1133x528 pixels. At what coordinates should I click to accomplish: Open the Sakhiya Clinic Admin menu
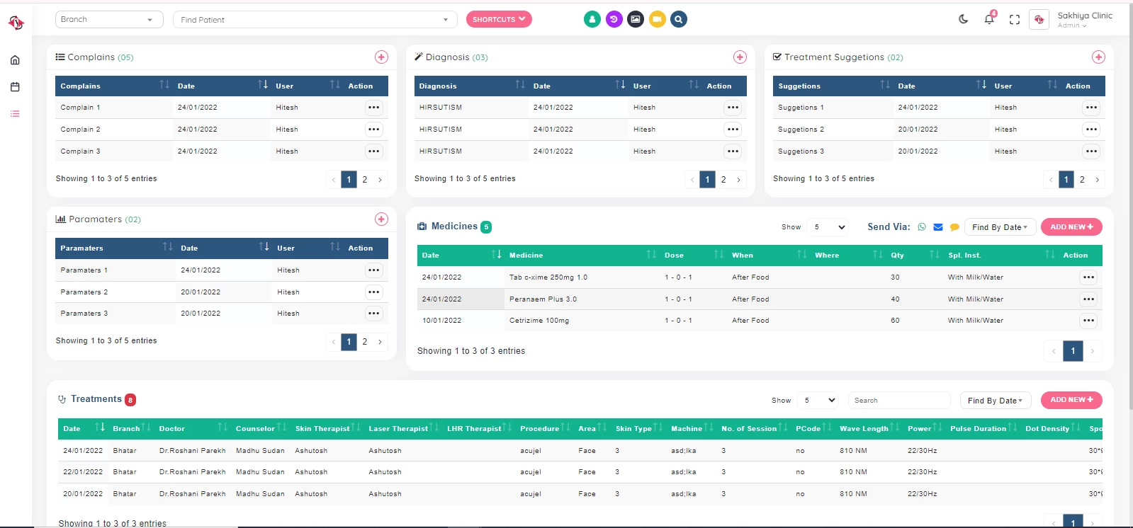1084,20
